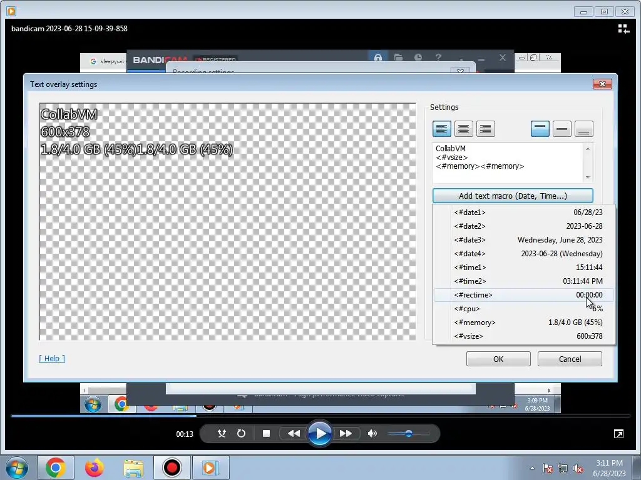This screenshot has width=641, height=480.
Task: Select the <#cpu> macro
Action: coord(524,309)
